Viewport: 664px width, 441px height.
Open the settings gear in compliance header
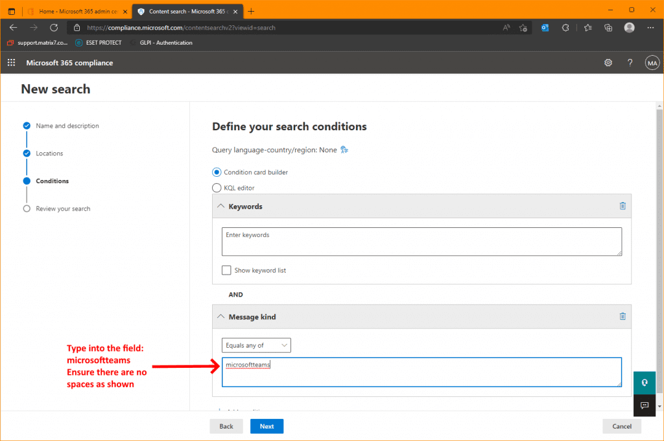point(608,63)
